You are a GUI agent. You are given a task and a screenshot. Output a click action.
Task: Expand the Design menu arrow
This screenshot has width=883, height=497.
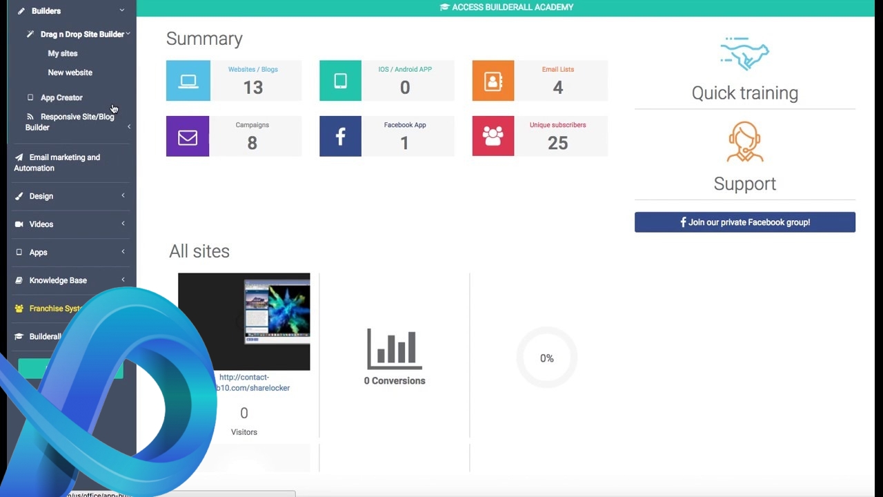coord(123,196)
